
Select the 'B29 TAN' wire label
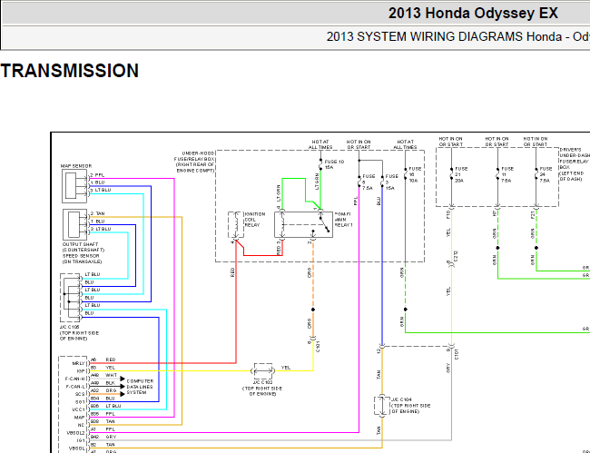click(103, 422)
